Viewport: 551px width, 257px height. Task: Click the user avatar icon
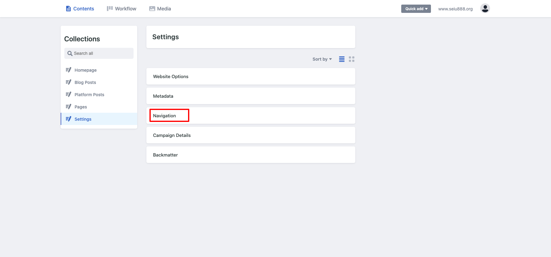click(485, 8)
